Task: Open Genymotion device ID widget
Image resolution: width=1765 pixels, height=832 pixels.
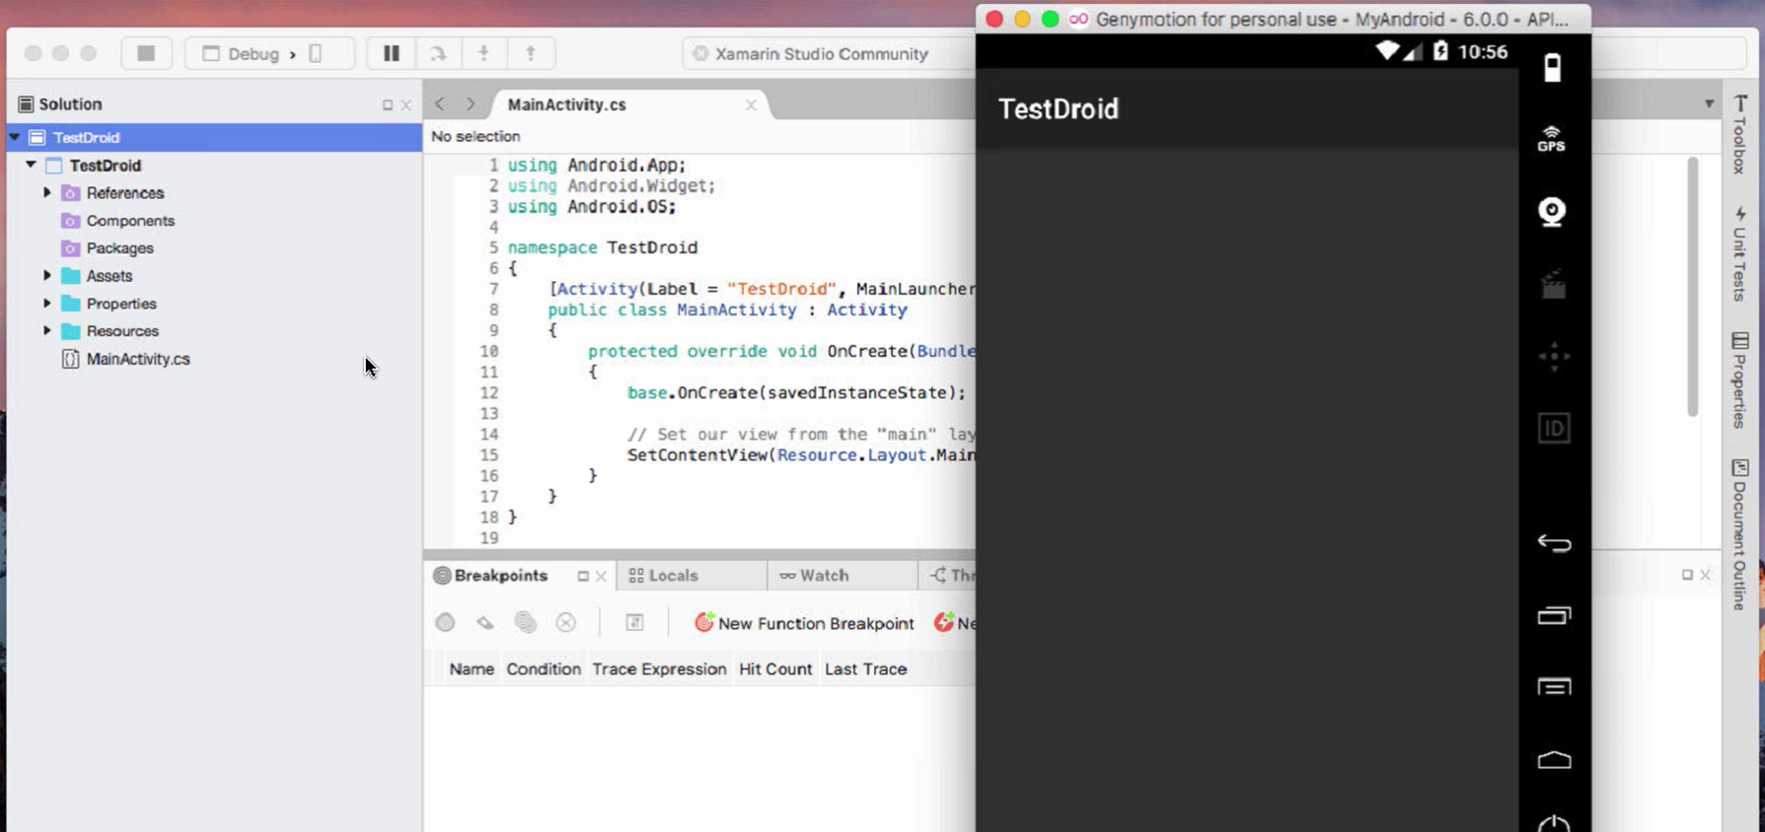Action: click(x=1554, y=428)
